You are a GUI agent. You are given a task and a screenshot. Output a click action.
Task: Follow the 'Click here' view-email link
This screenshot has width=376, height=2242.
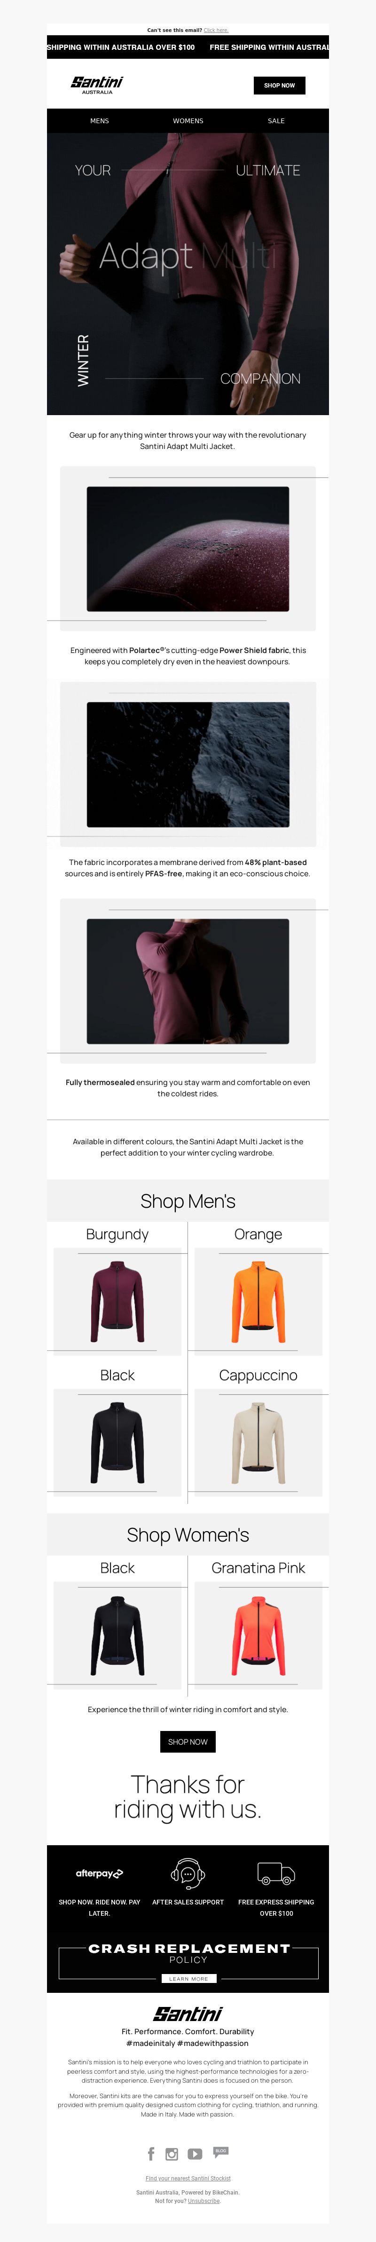[216, 30]
